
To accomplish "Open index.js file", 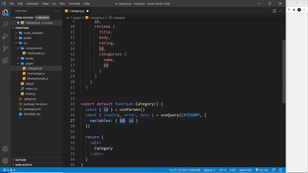I will [x=30, y=94].
